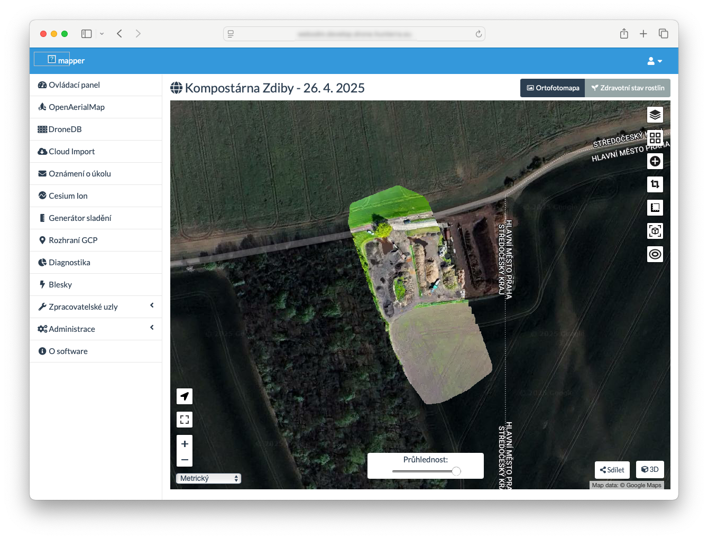The height and width of the screenshot is (539, 708).
Task: Click the 3D cube scan icon
Action: coord(655,231)
